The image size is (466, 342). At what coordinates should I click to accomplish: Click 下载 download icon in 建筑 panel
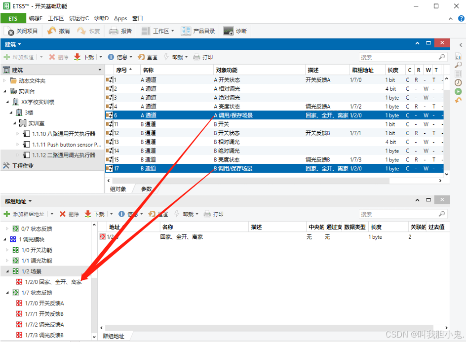click(x=78, y=57)
